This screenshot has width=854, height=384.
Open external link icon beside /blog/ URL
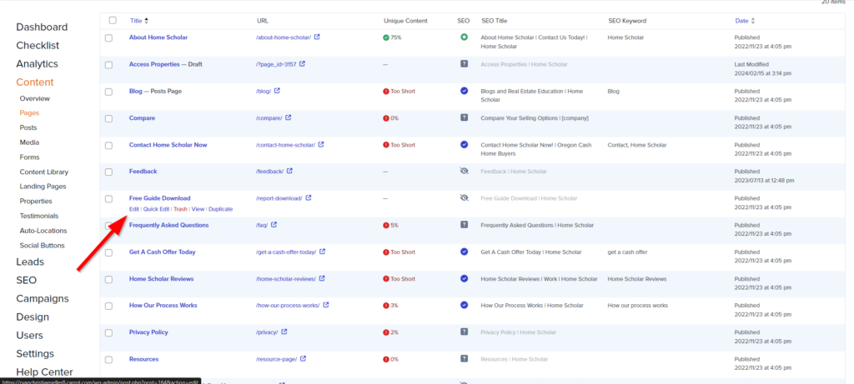(x=277, y=91)
